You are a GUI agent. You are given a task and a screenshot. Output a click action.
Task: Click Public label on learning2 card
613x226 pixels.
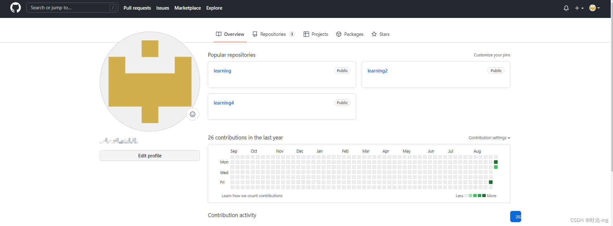point(496,71)
